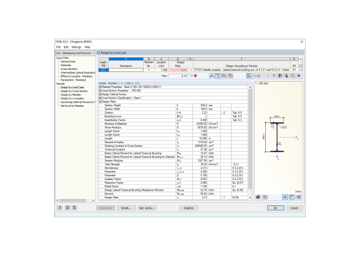Open cross-section info icon
Image resolution: width=360 pixels, height=256 pixels.
point(258,197)
